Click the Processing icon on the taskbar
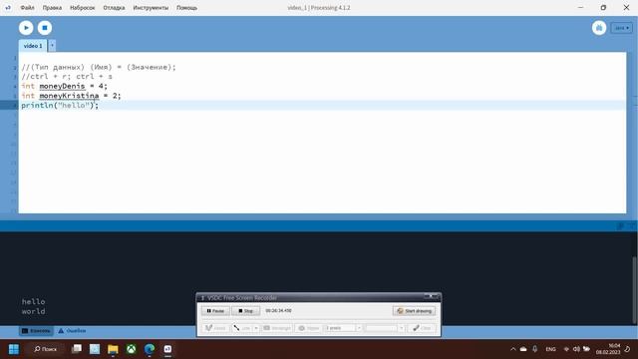Viewport: 638px width, 359px height. click(167, 349)
